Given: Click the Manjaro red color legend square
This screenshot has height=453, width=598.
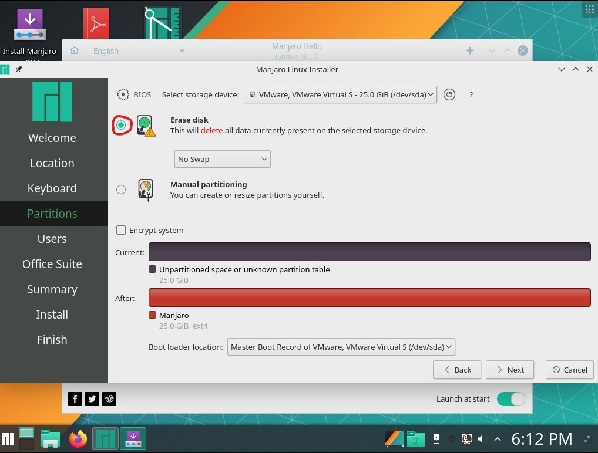Looking at the screenshot, I should (x=153, y=315).
